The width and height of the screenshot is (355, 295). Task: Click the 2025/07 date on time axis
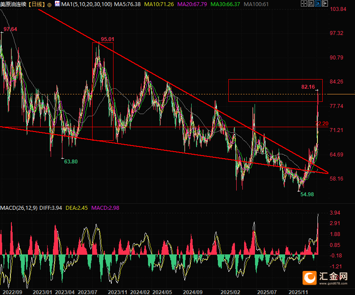[x=267, y=292]
